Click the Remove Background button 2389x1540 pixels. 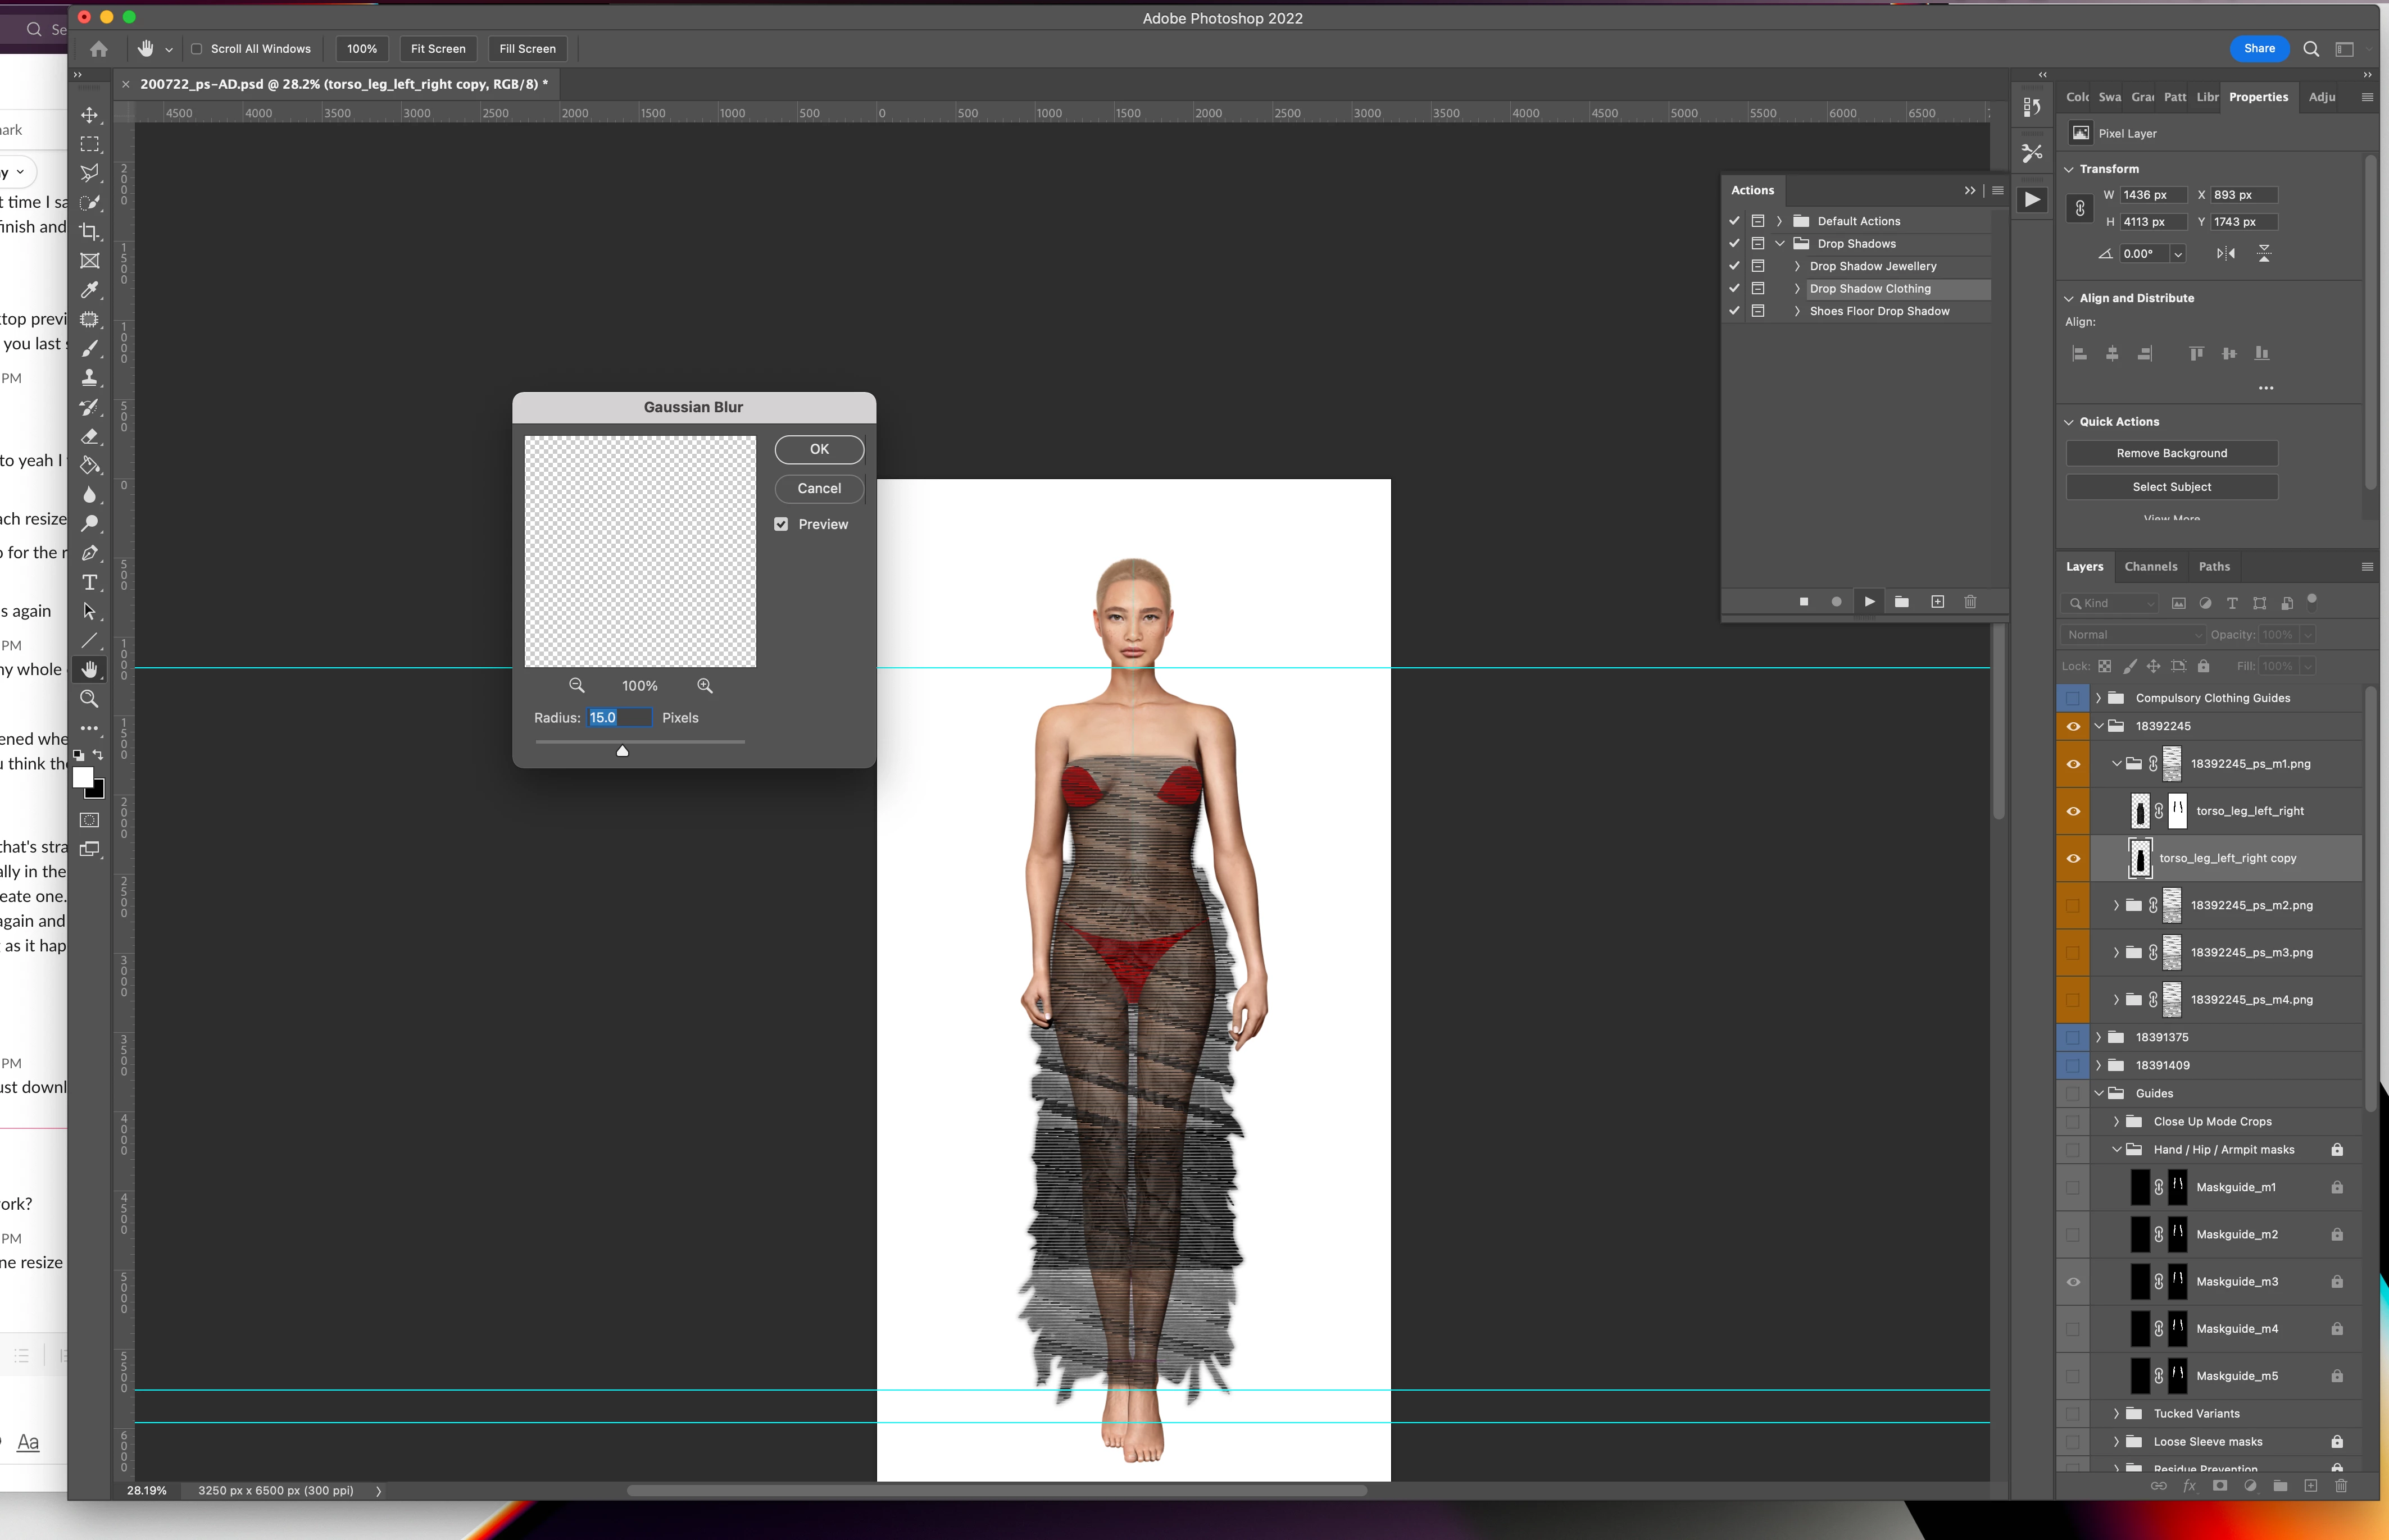click(x=2171, y=453)
